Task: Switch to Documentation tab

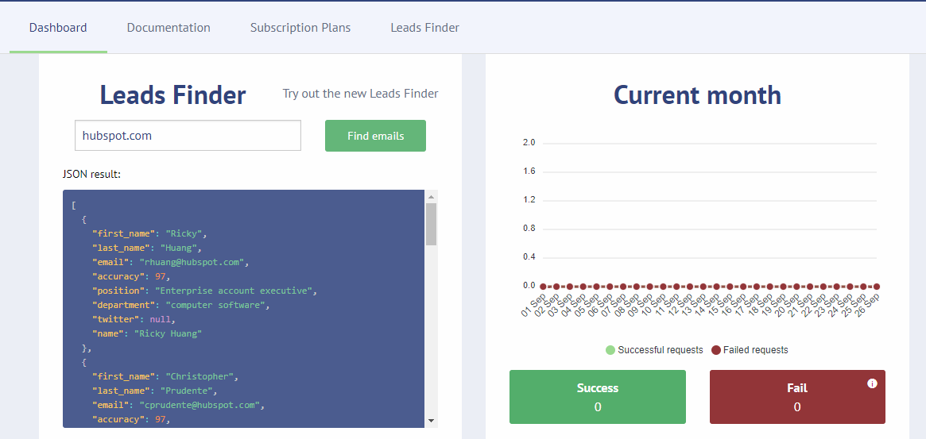Action: (169, 28)
